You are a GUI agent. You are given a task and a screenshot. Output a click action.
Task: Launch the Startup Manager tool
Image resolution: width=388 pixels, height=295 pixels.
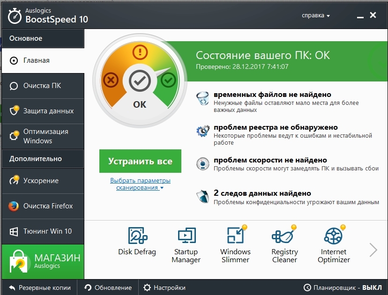(186, 244)
